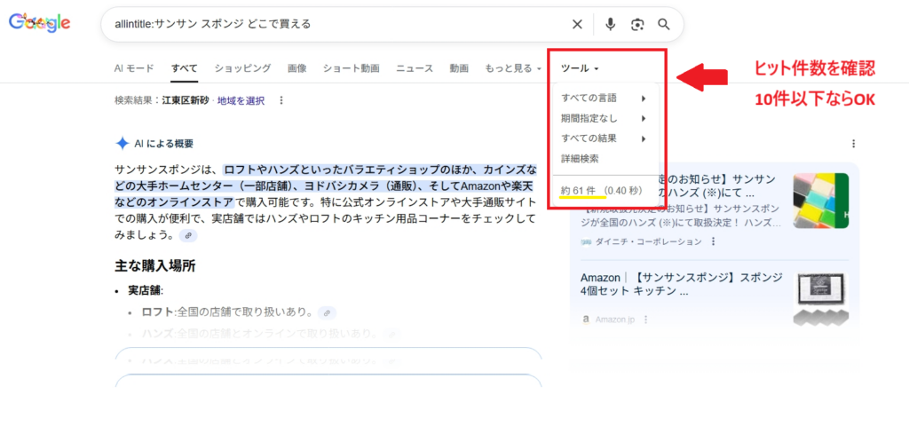Open Google Lens camera search icon
Viewport: 909px width, 434px height.
click(636, 24)
